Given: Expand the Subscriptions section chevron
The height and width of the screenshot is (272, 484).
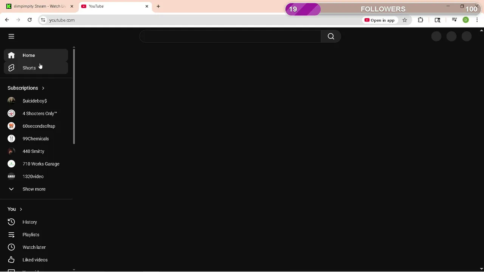Looking at the screenshot, I should coord(43,88).
